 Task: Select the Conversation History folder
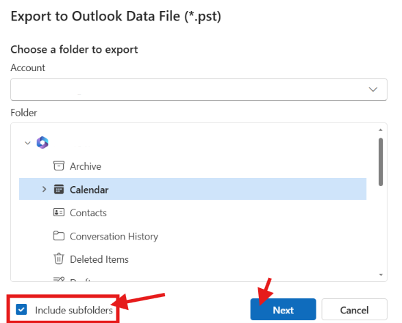pos(192,236)
